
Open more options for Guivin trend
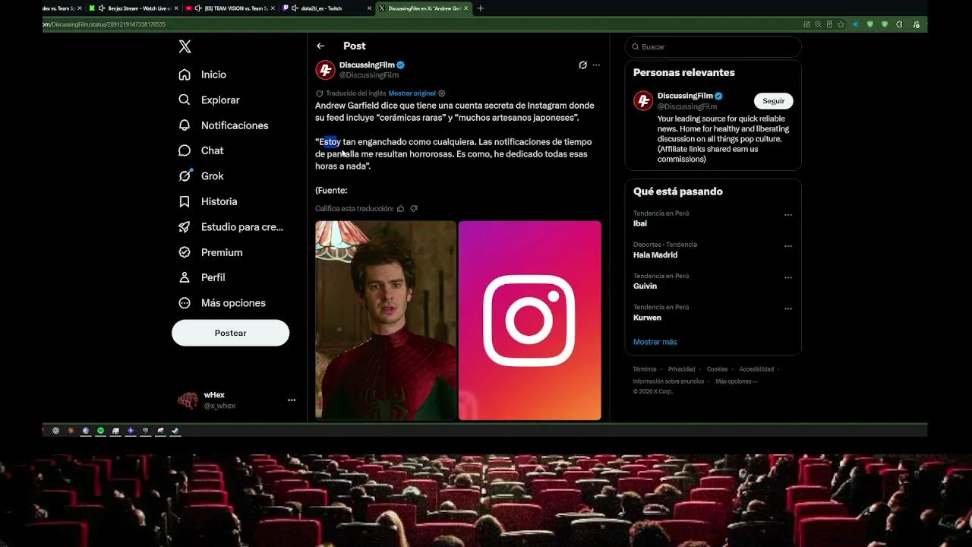[788, 278]
